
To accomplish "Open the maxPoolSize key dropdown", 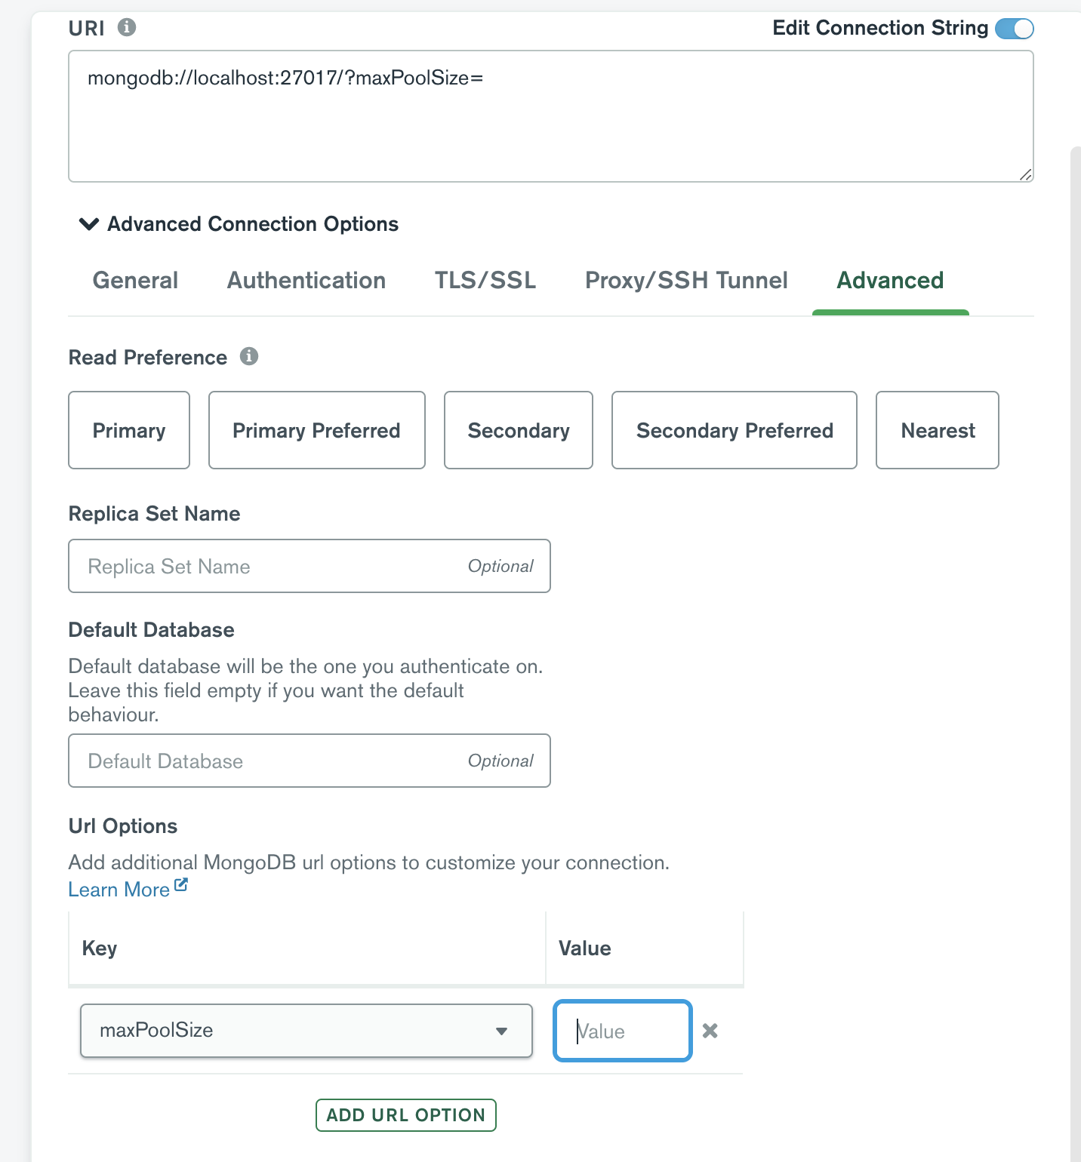I will click(x=306, y=1031).
